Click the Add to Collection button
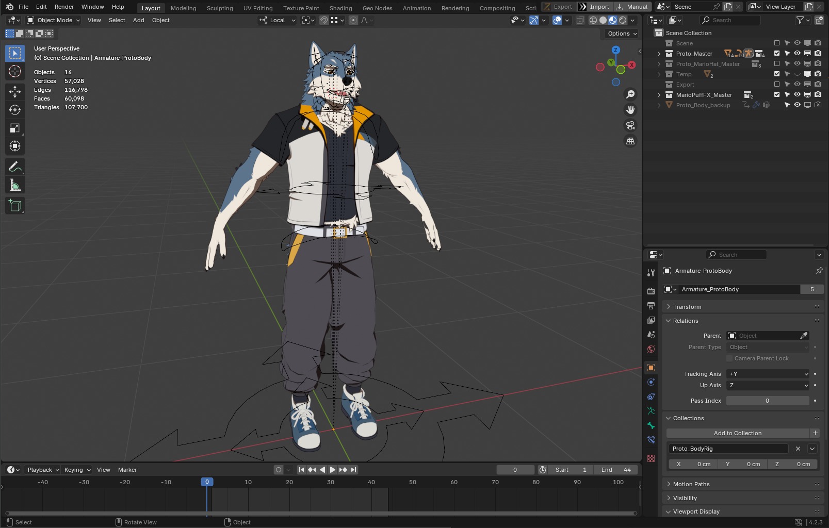Image resolution: width=829 pixels, height=528 pixels. pyautogui.click(x=737, y=433)
